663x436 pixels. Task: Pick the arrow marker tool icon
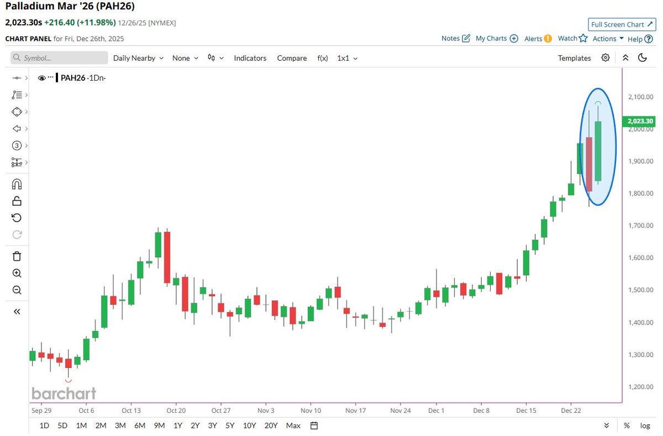pyautogui.click(x=17, y=129)
